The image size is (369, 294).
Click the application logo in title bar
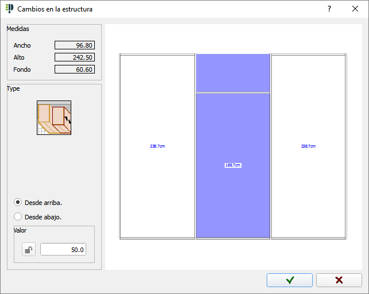9,9
